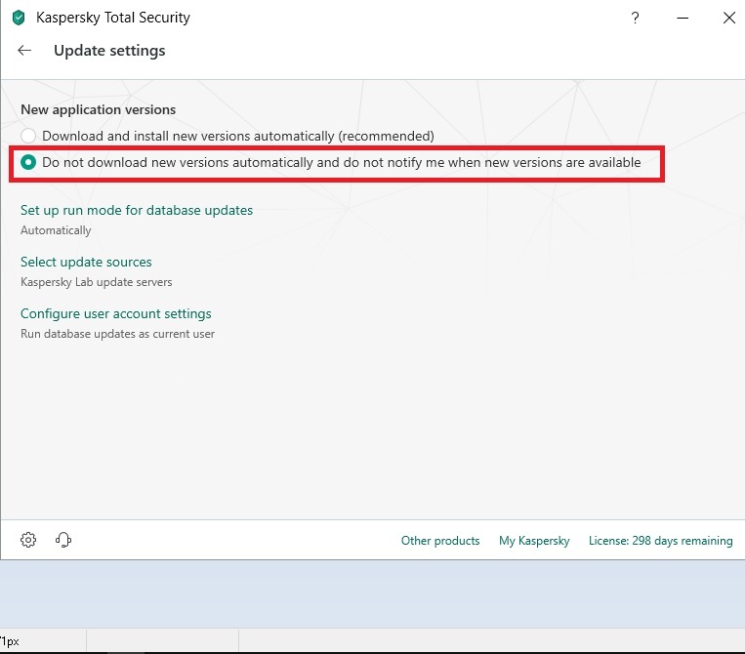
Task: Minimize the Kaspersky Total Security window
Action: click(683, 18)
